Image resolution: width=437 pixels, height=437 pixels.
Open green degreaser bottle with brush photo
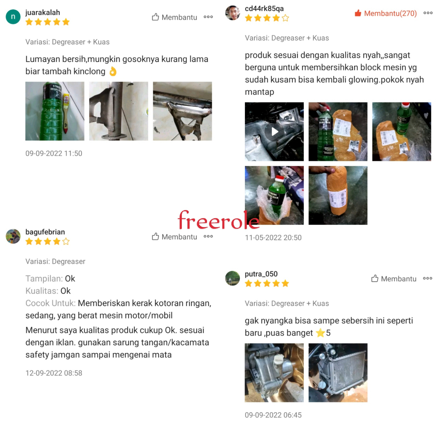[55, 111]
